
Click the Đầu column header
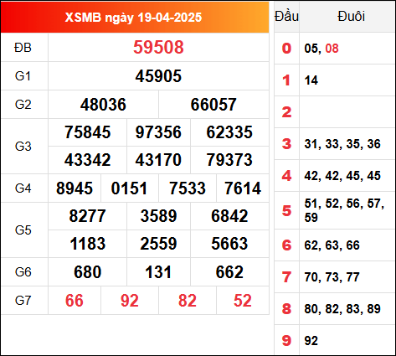[286, 16]
